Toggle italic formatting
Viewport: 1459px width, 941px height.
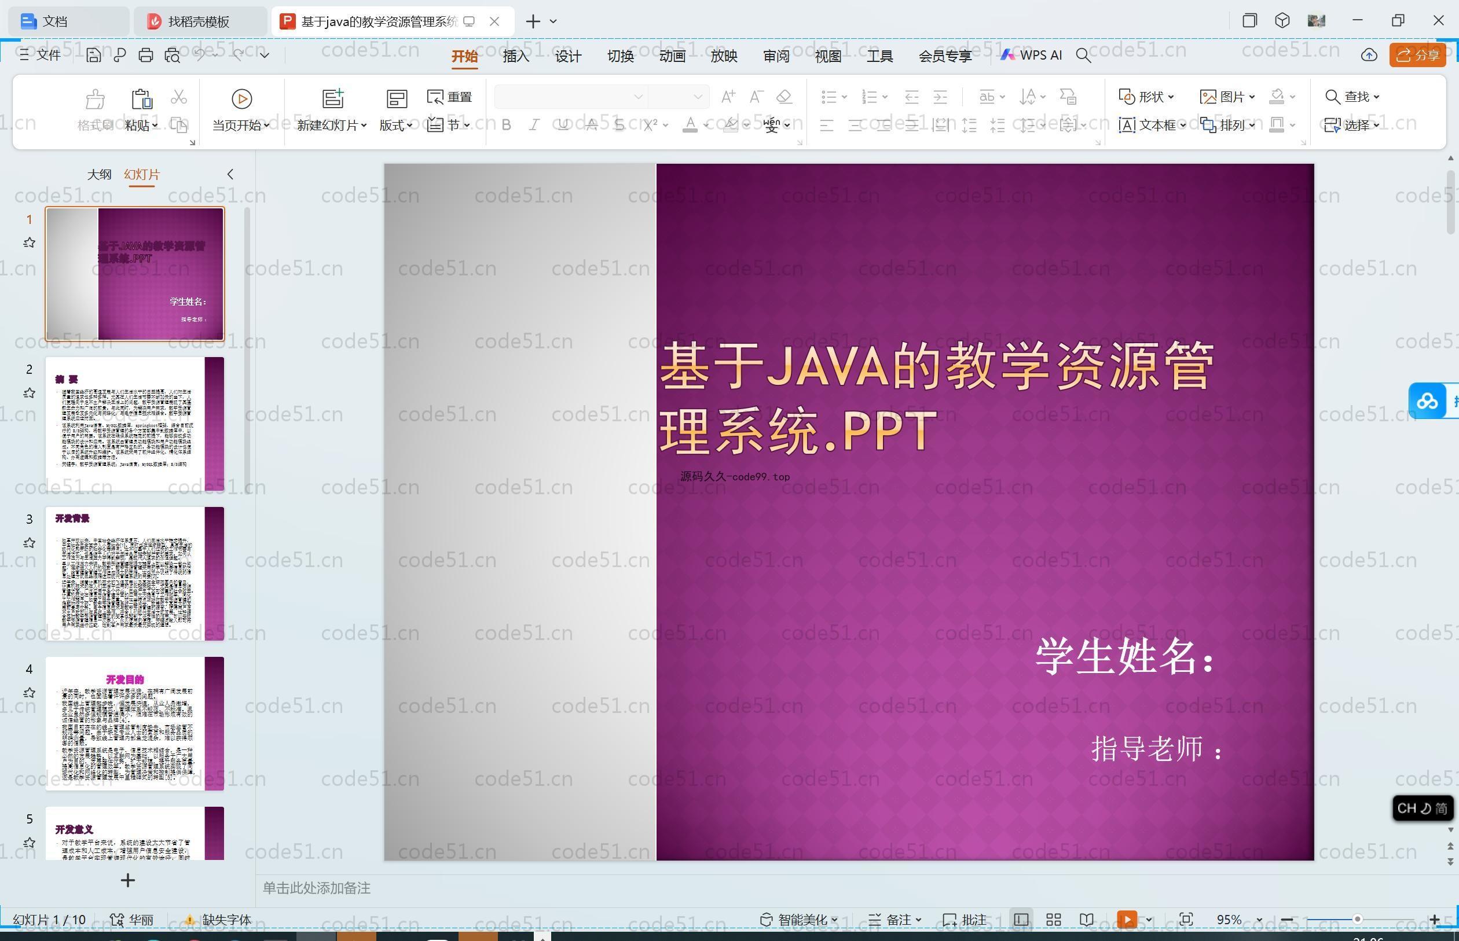[x=534, y=125]
